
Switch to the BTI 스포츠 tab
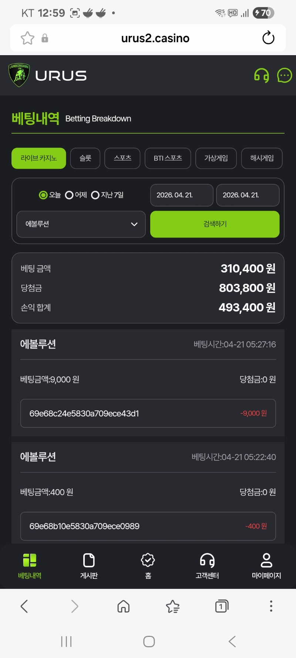coord(168,158)
